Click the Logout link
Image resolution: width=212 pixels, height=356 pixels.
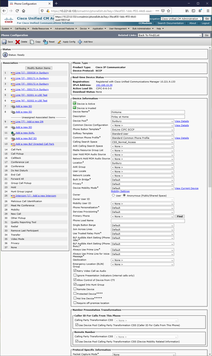pyautogui.click(x=205, y=23)
